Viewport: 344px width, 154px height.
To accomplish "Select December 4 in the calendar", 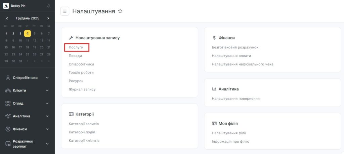I will coord(28,33).
